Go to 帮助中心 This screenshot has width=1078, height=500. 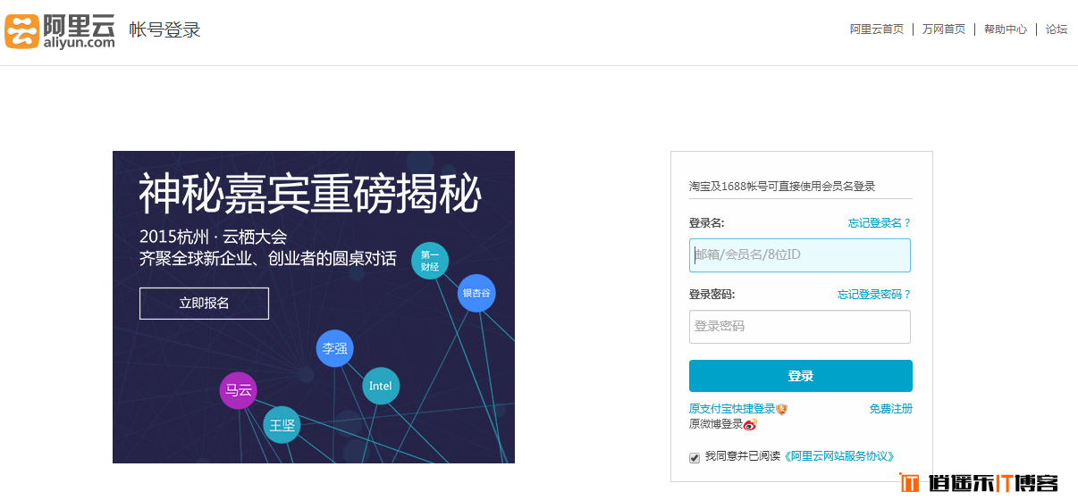click(x=1006, y=29)
